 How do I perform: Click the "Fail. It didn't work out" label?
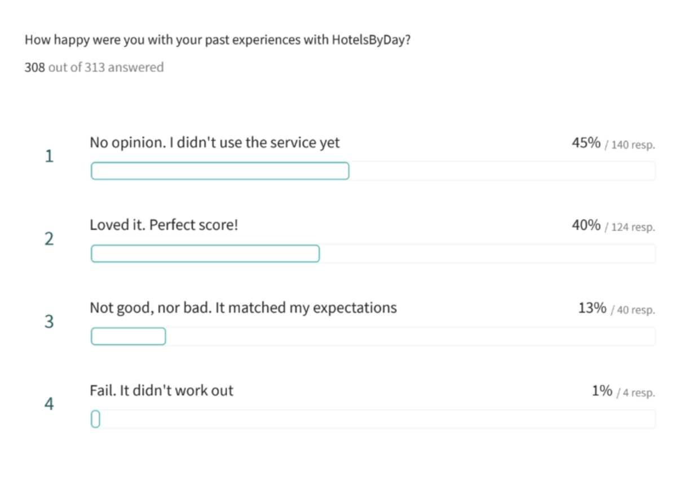(161, 390)
